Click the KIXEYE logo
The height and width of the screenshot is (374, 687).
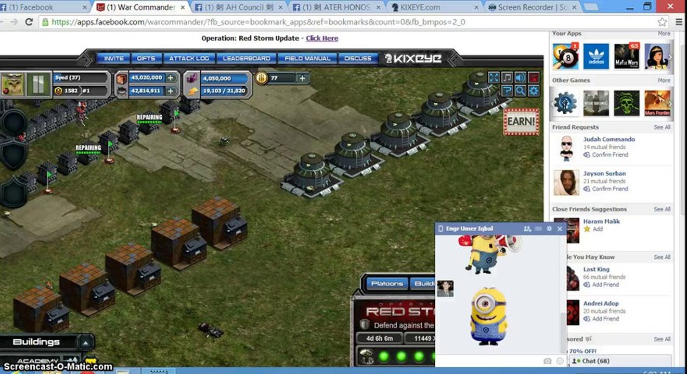pos(413,59)
